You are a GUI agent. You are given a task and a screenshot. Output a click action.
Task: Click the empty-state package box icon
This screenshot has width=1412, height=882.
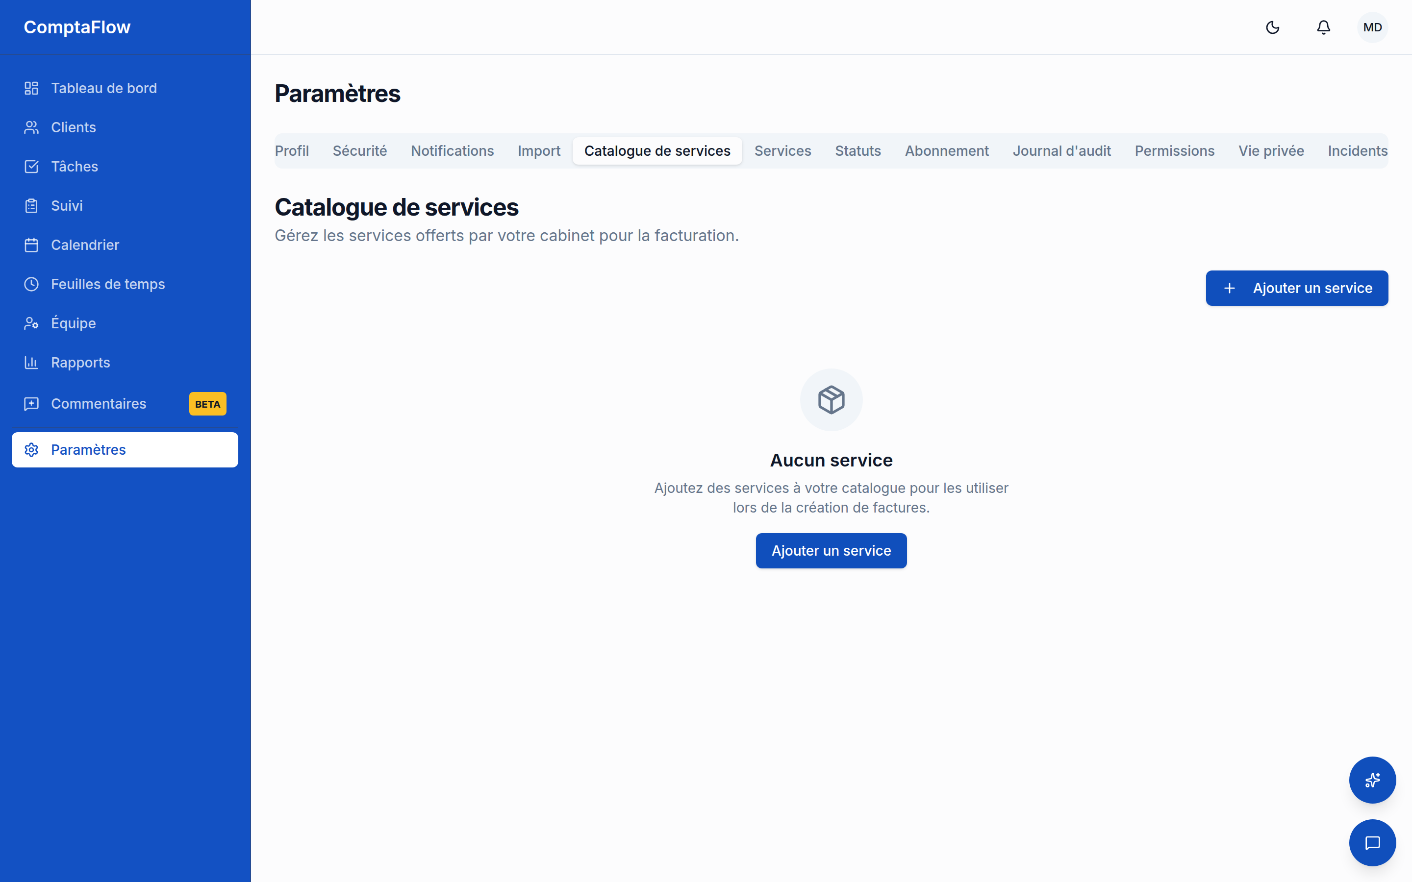pyautogui.click(x=832, y=400)
